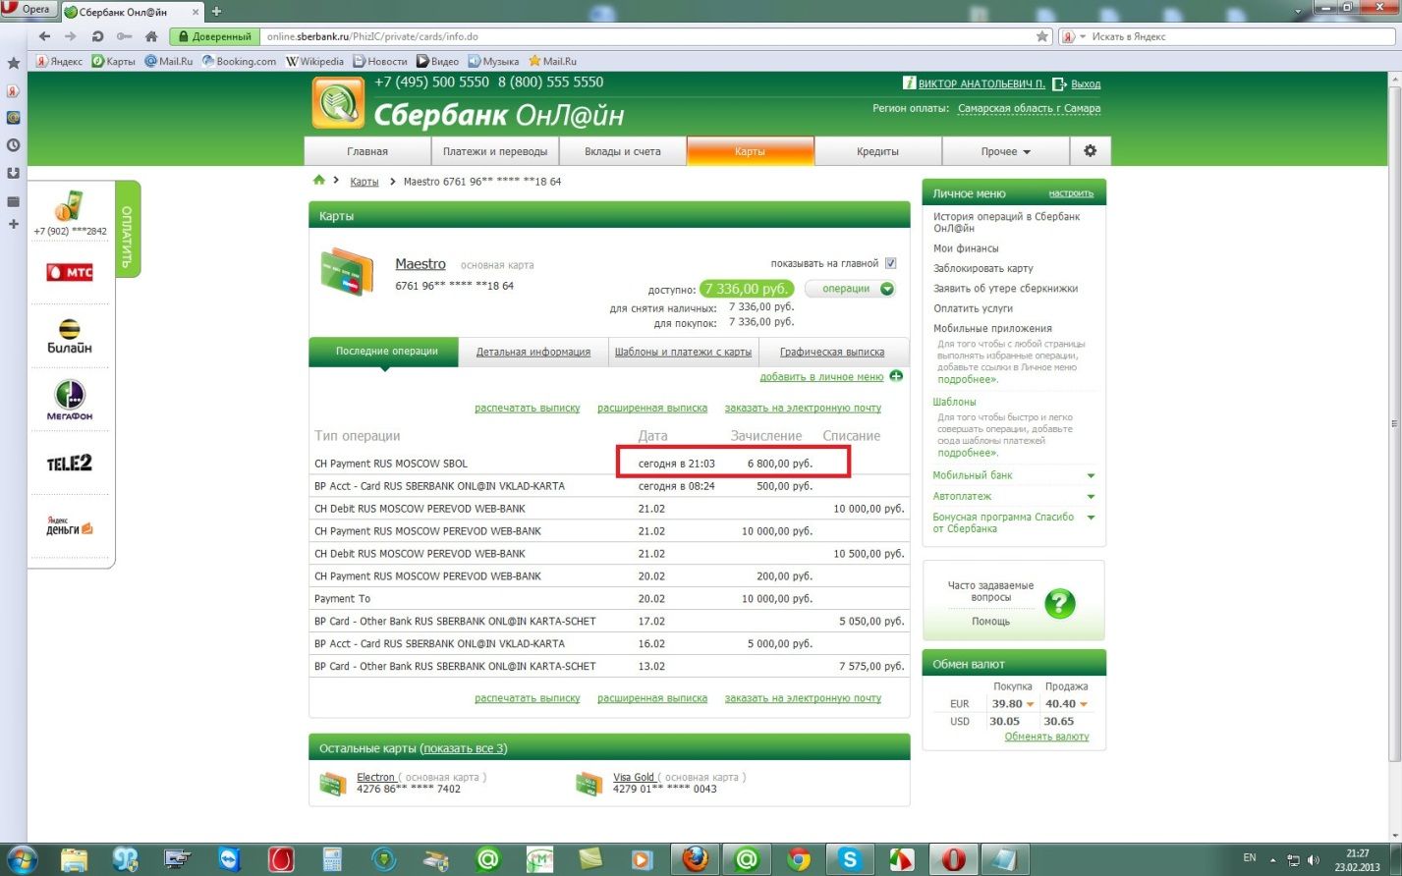
Task: Click the EUR sell rate arrow 40.40
Action: pyautogui.click(x=1083, y=704)
